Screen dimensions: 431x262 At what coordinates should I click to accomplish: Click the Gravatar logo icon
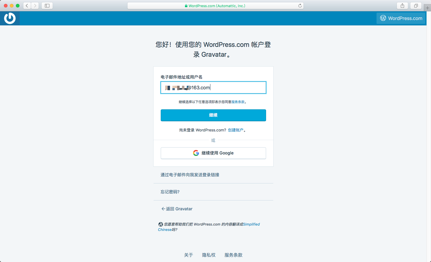[10, 18]
